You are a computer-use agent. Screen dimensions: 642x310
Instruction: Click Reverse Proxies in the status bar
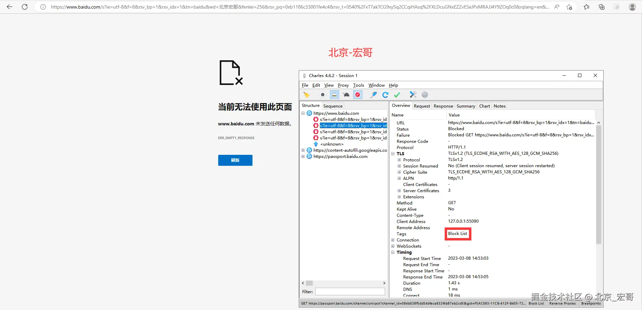point(563,303)
